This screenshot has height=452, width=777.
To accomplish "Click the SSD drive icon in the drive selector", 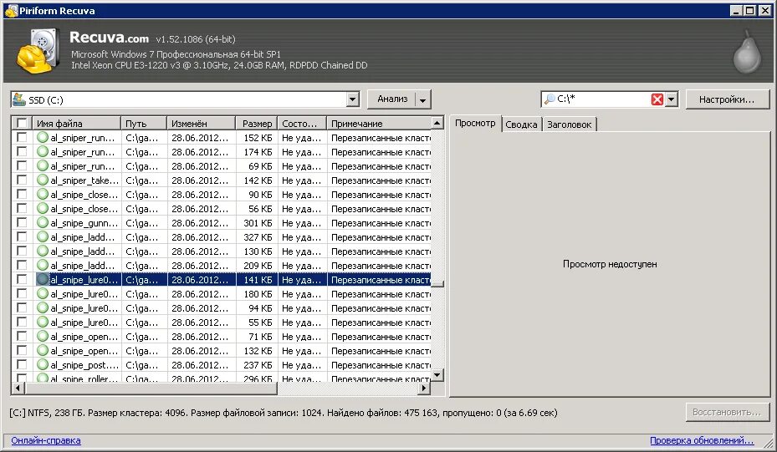I will tap(19, 99).
